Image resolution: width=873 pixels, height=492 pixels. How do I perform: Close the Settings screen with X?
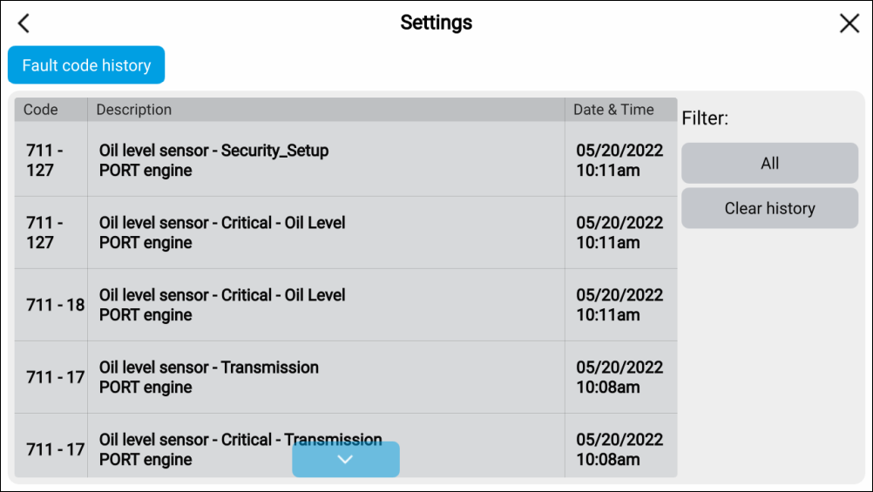click(x=849, y=24)
